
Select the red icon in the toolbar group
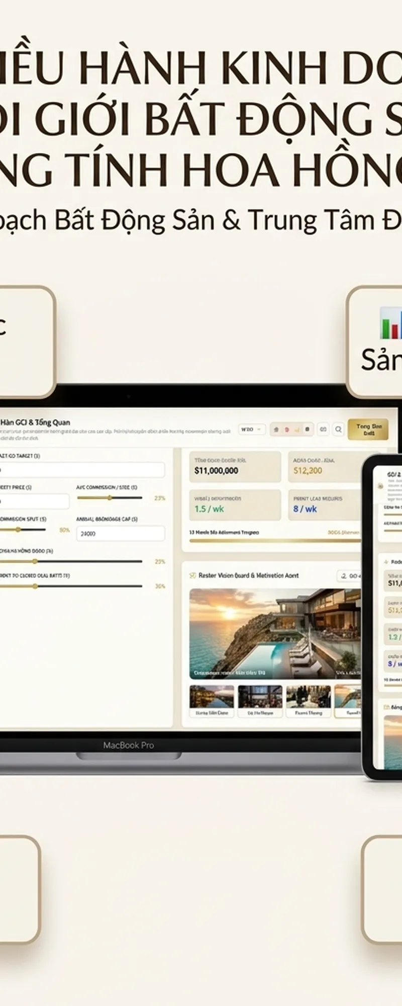[286, 430]
